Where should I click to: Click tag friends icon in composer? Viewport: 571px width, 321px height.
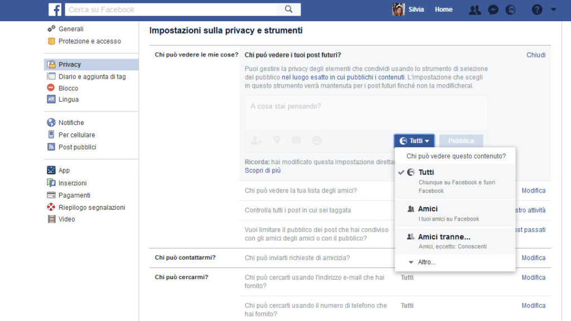click(256, 140)
